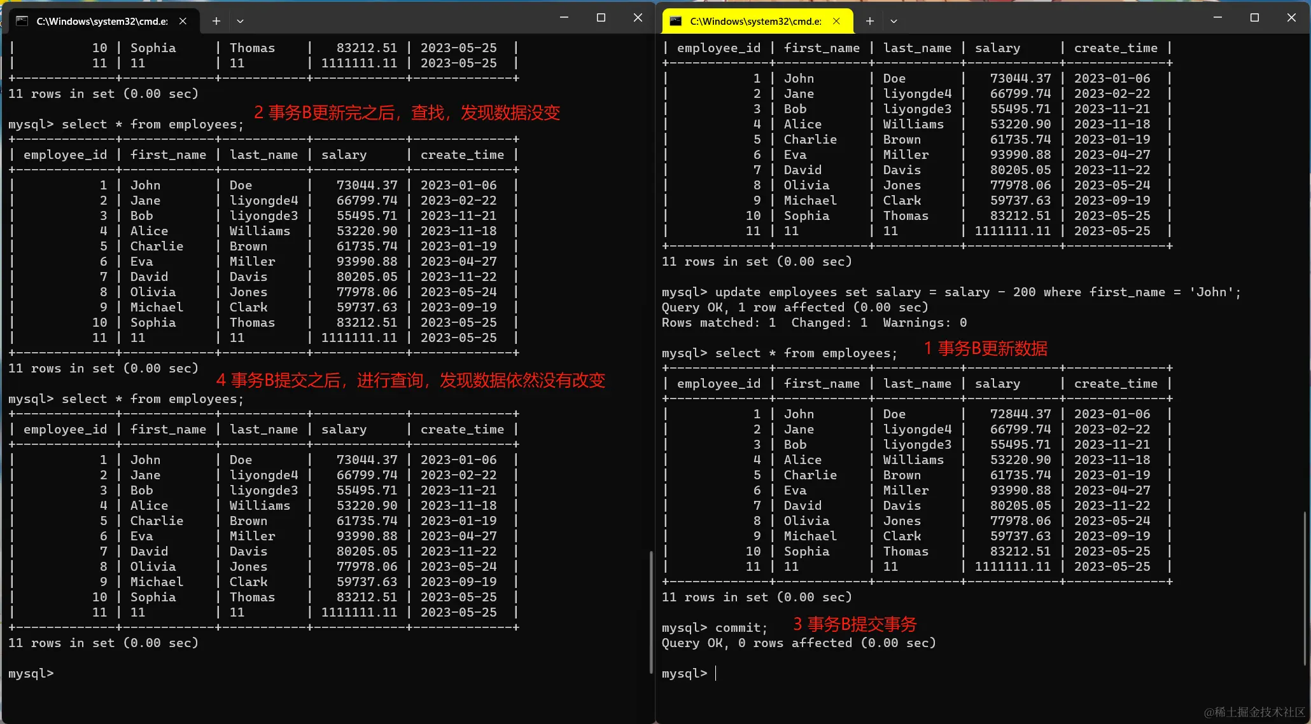This screenshot has height=724, width=1311.
Task: Click the mysql> prompt cursor in right terminal
Action: click(716, 673)
